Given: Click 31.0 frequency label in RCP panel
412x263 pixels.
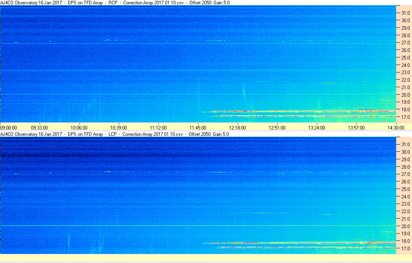Looking at the screenshot, I should coord(405,13).
